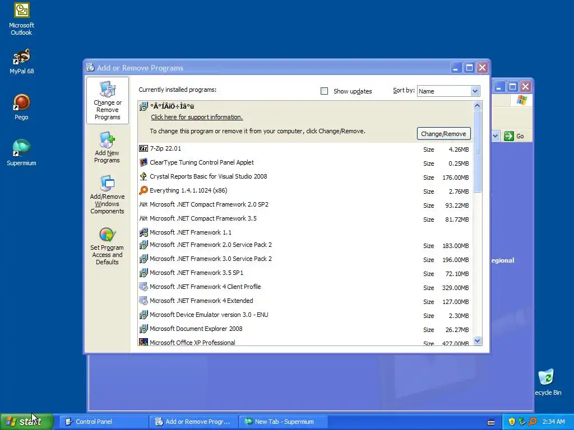Select the .NET Framework 2.0 Service Pack 2 icon
574x430 pixels.
click(x=143, y=245)
